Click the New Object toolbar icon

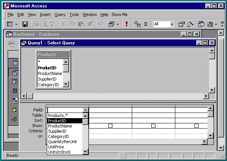pyautogui.click(x=210, y=24)
